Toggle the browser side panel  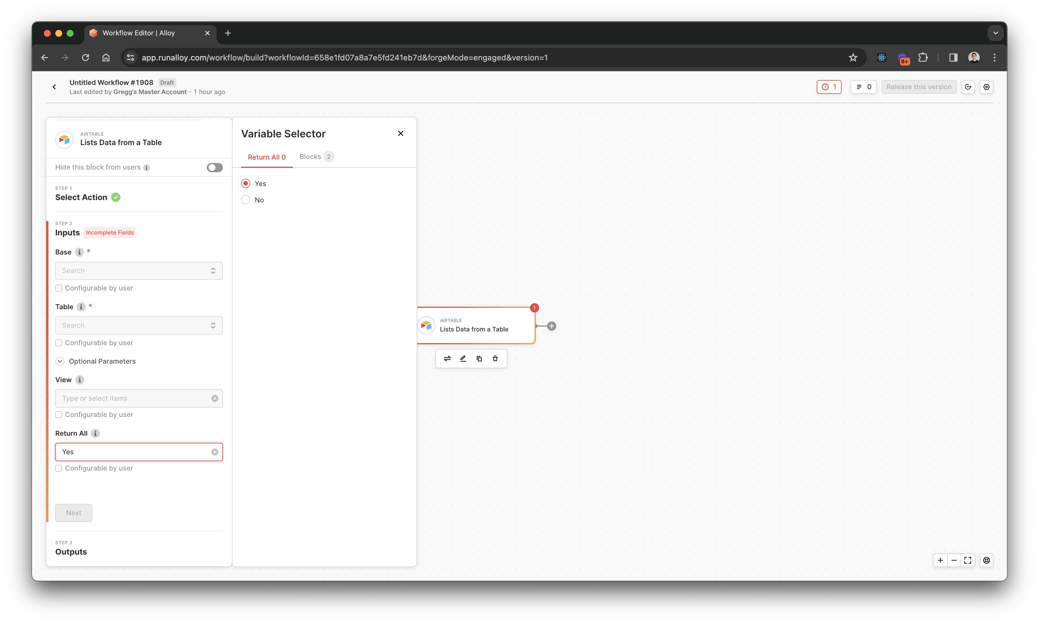[x=953, y=58]
